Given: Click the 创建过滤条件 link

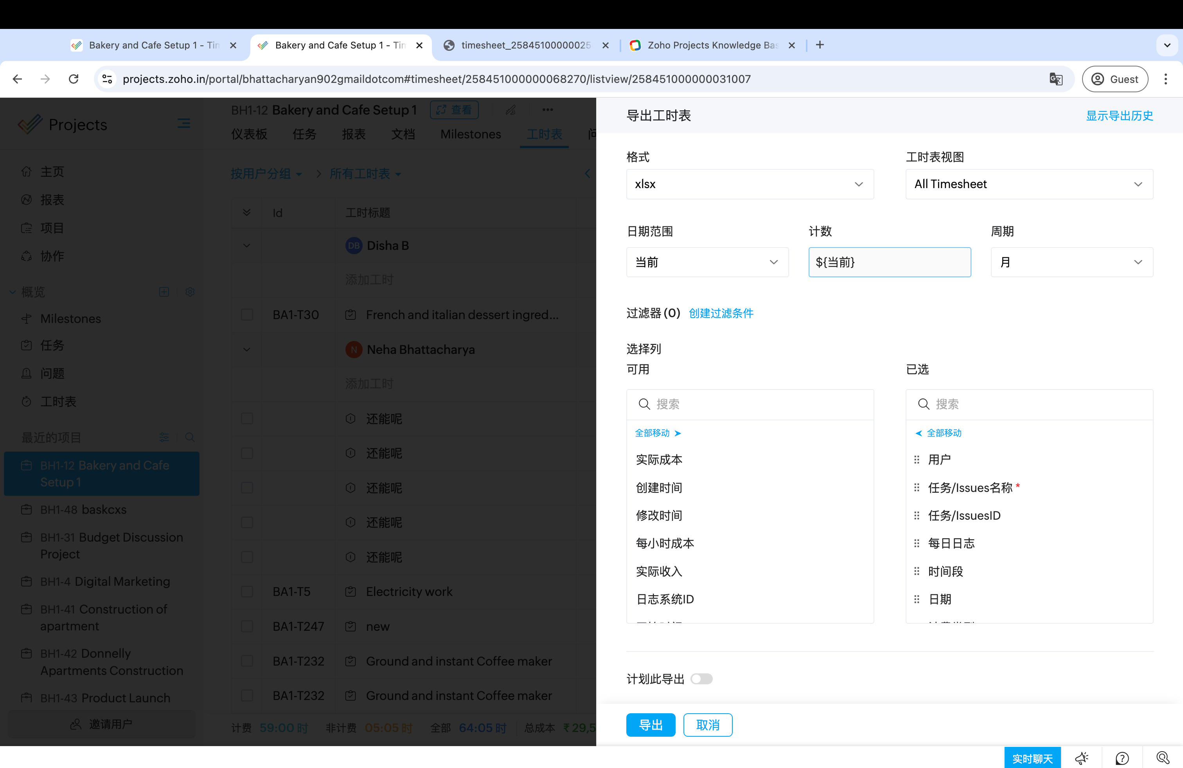Looking at the screenshot, I should [x=721, y=313].
